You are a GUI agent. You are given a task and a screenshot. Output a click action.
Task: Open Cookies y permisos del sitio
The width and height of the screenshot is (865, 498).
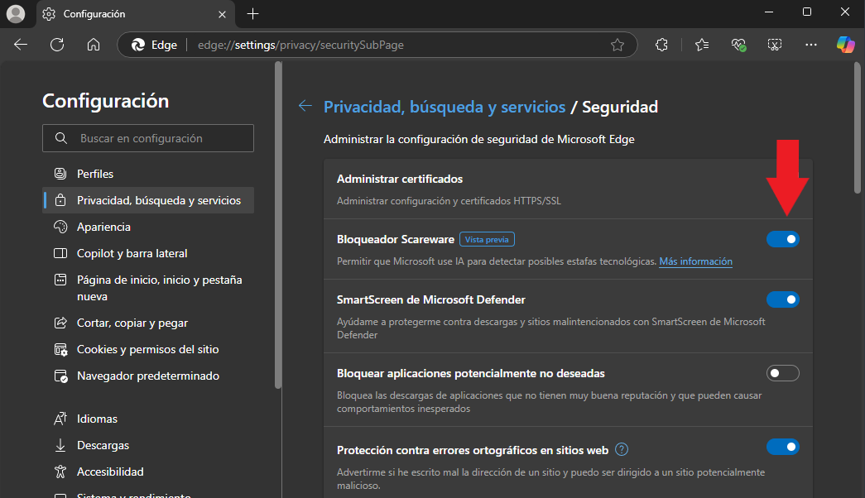click(148, 349)
